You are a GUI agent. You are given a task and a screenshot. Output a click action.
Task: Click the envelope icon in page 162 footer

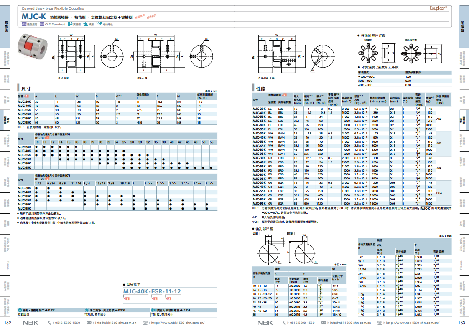(x=89, y=323)
